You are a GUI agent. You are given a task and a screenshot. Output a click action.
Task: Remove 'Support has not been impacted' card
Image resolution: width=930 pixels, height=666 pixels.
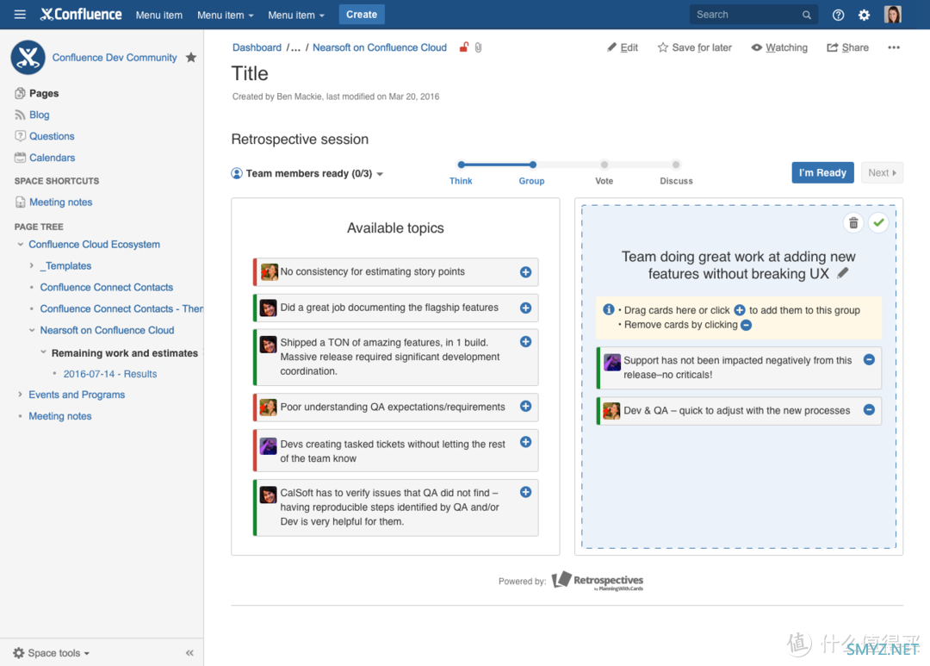click(869, 360)
